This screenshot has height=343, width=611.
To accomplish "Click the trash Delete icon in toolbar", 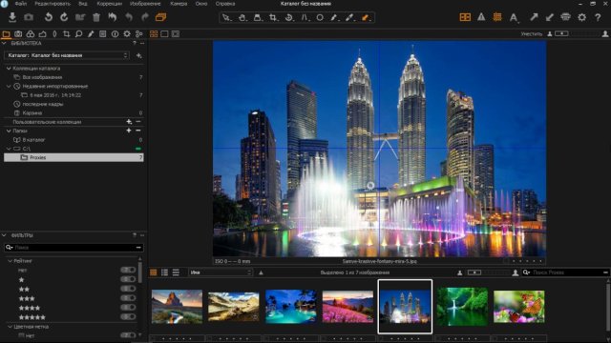I will click(x=96, y=17).
